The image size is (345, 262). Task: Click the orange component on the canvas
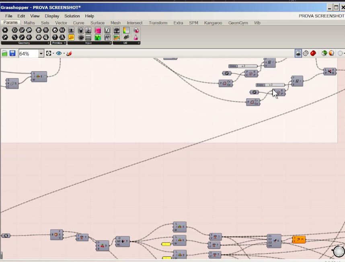click(299, 240)
